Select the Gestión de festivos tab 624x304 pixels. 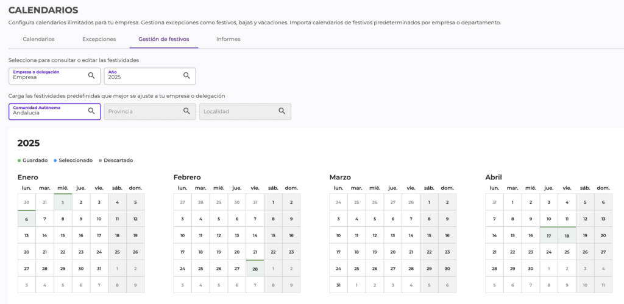coord(163,39)
